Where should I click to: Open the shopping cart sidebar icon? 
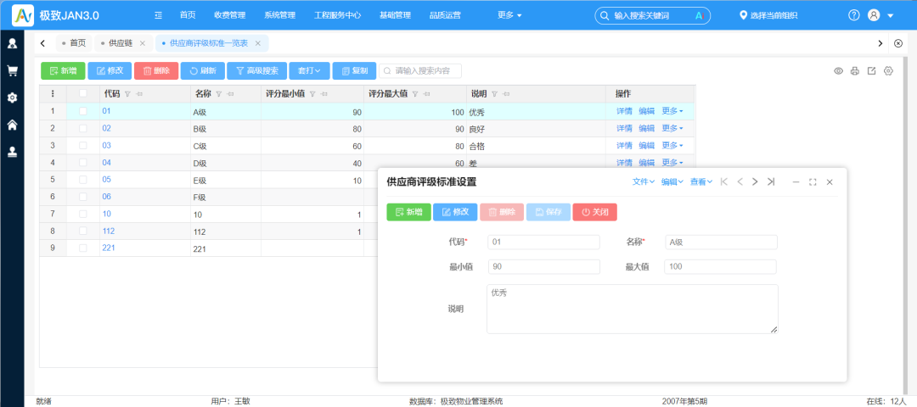tap(12, 70)
